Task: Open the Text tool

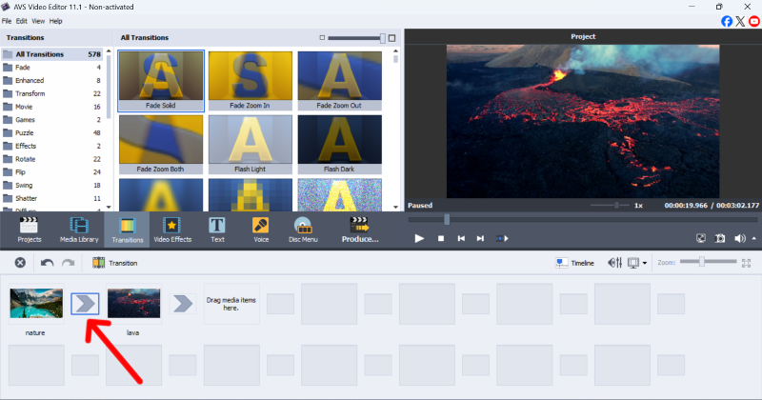Action: (x=217, y=230)
